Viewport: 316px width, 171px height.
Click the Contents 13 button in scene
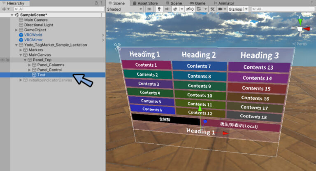259,67
